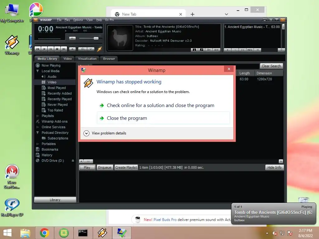This screenshot has width=319, height=239.
Task: Click the Library button at sidebar bottom
Action: [55, 200]
